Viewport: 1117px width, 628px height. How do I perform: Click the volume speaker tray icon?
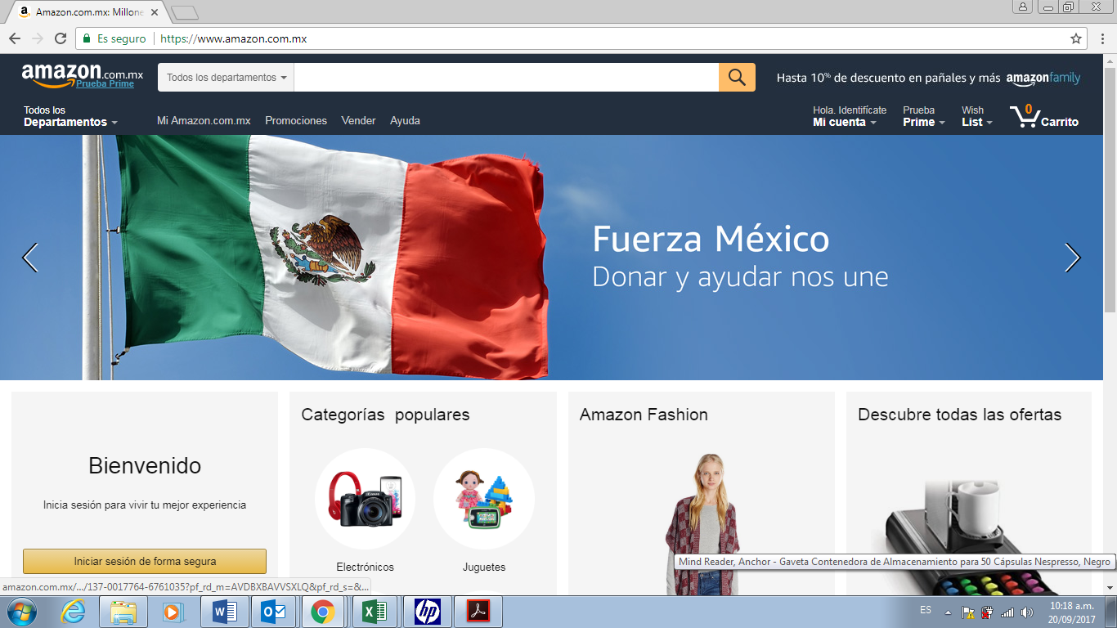[x=1028, y=612]
